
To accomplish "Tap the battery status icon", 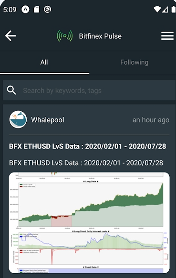I will [174, 9].
